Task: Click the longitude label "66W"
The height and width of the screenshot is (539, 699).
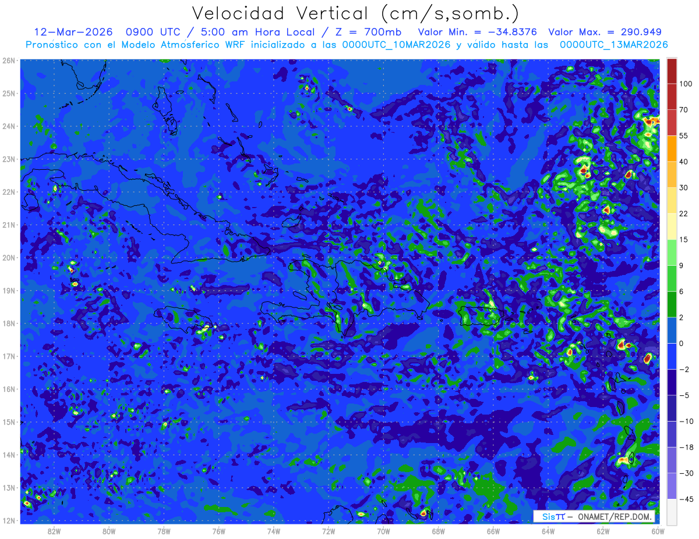Action: tap(493, 531)
